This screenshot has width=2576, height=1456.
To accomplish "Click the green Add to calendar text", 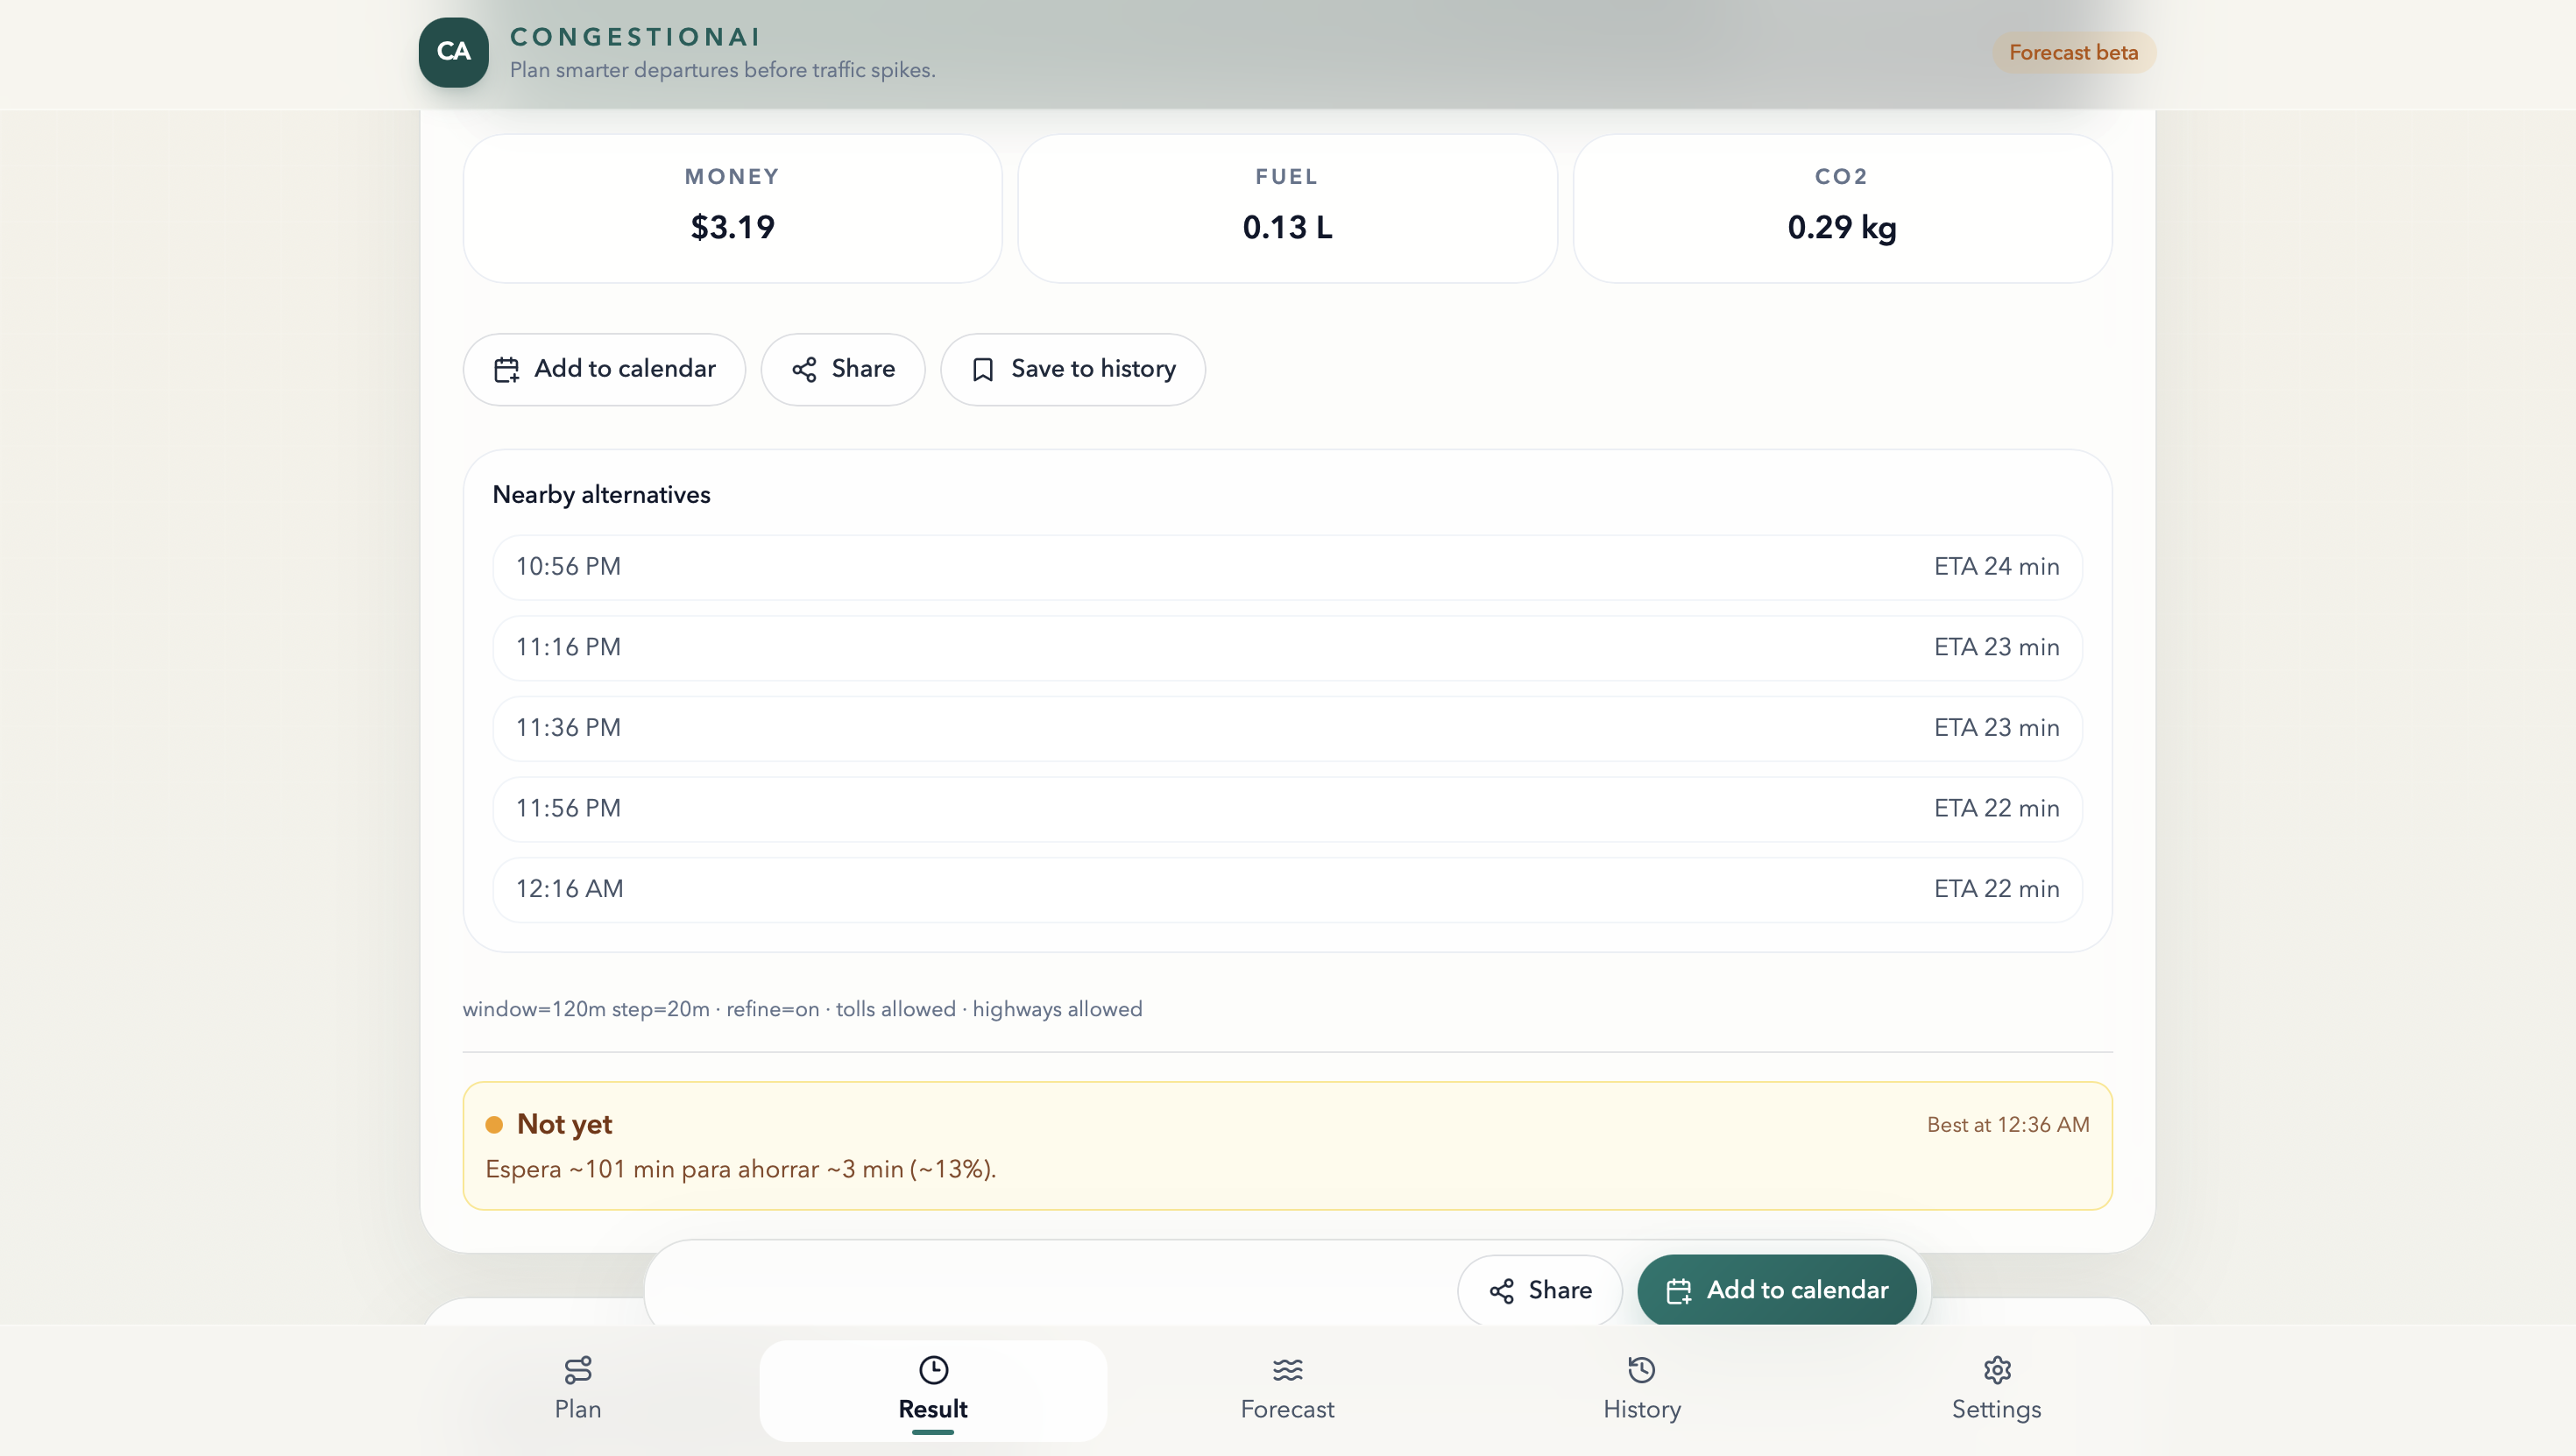I will point(1797,1290).
